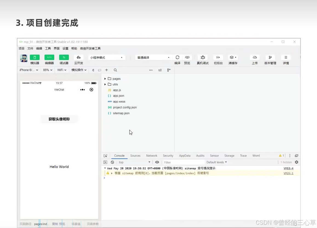This screenshot has width=317, height=228.
Task: Switch to the Console tab
Action: [119, 156]
